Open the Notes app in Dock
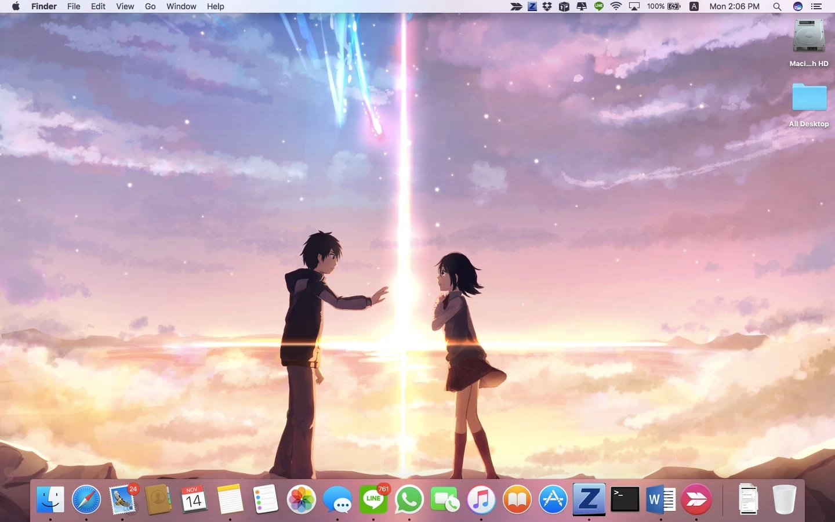Viewport: 835px width, 522px height. [x=230, y=499]
